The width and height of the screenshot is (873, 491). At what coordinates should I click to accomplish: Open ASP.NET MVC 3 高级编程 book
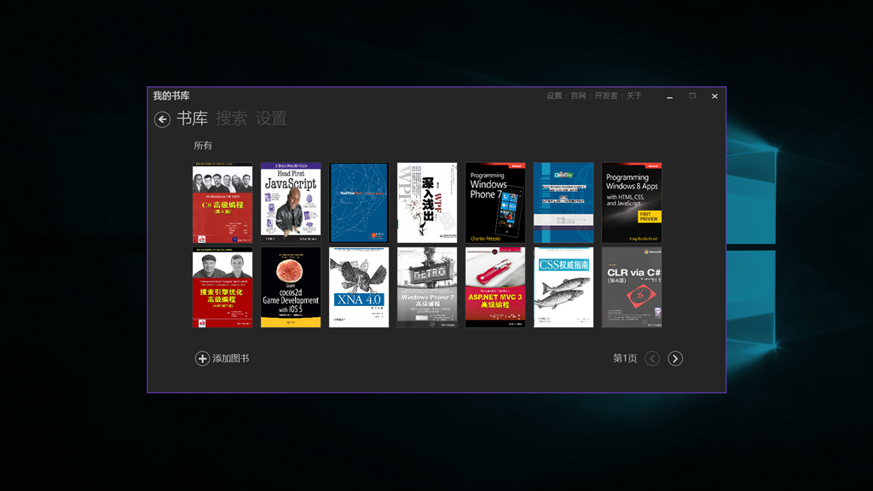(495, 287)
